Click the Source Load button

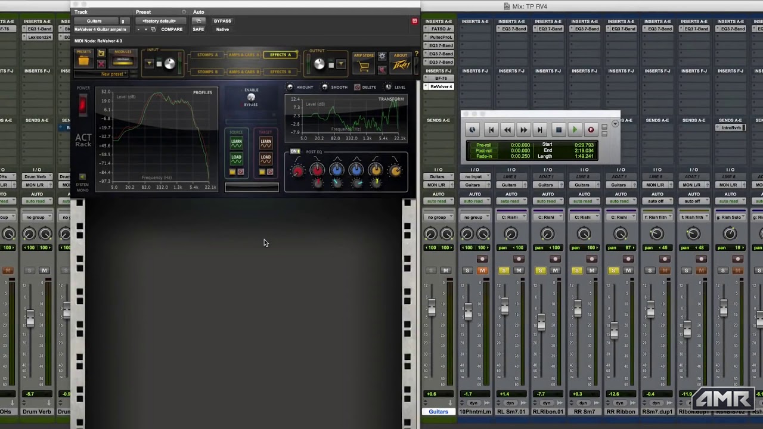pyautogui.click(x=236, y=159)
